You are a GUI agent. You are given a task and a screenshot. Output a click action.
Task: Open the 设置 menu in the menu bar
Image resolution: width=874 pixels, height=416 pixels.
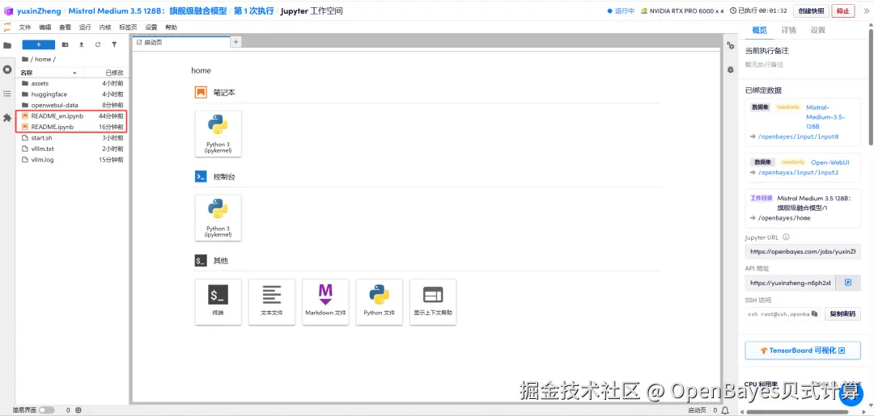coord(151,27)
